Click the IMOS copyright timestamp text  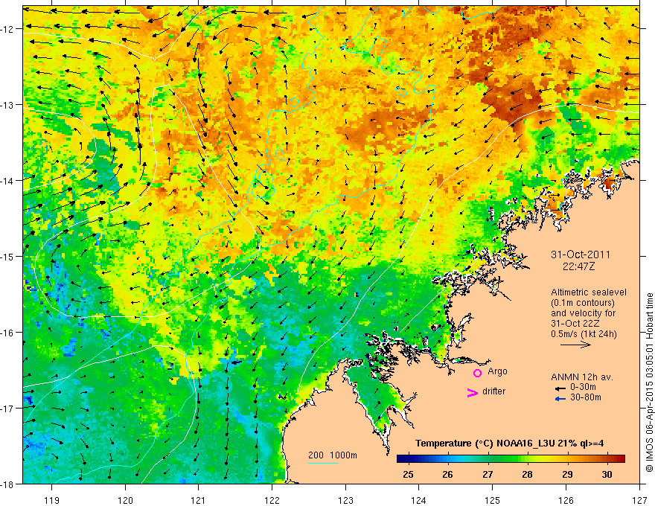pyautogui.click(x=650, y=382)
